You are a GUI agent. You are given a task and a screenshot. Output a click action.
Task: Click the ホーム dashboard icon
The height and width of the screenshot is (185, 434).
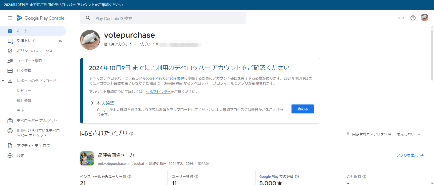[10, 31]
